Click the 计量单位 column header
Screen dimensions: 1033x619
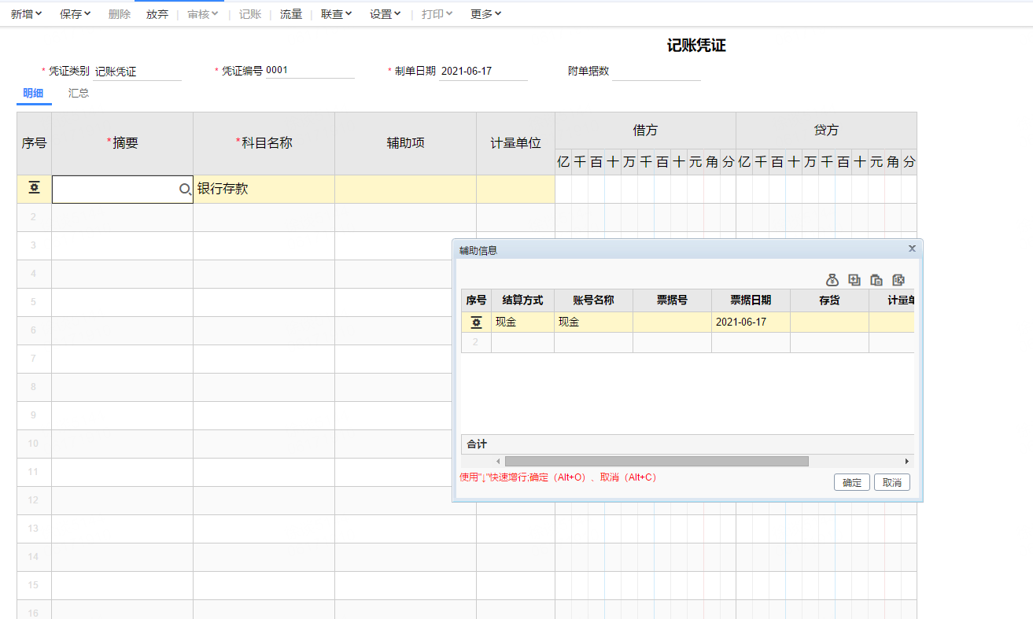[515, 143]
